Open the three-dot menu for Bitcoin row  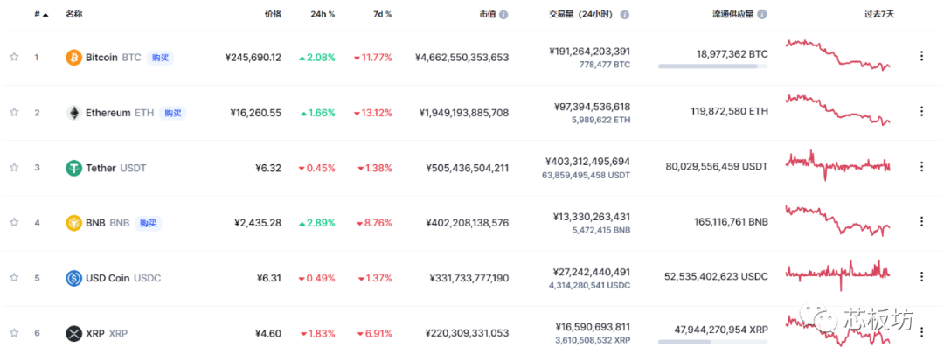point(921,56)
